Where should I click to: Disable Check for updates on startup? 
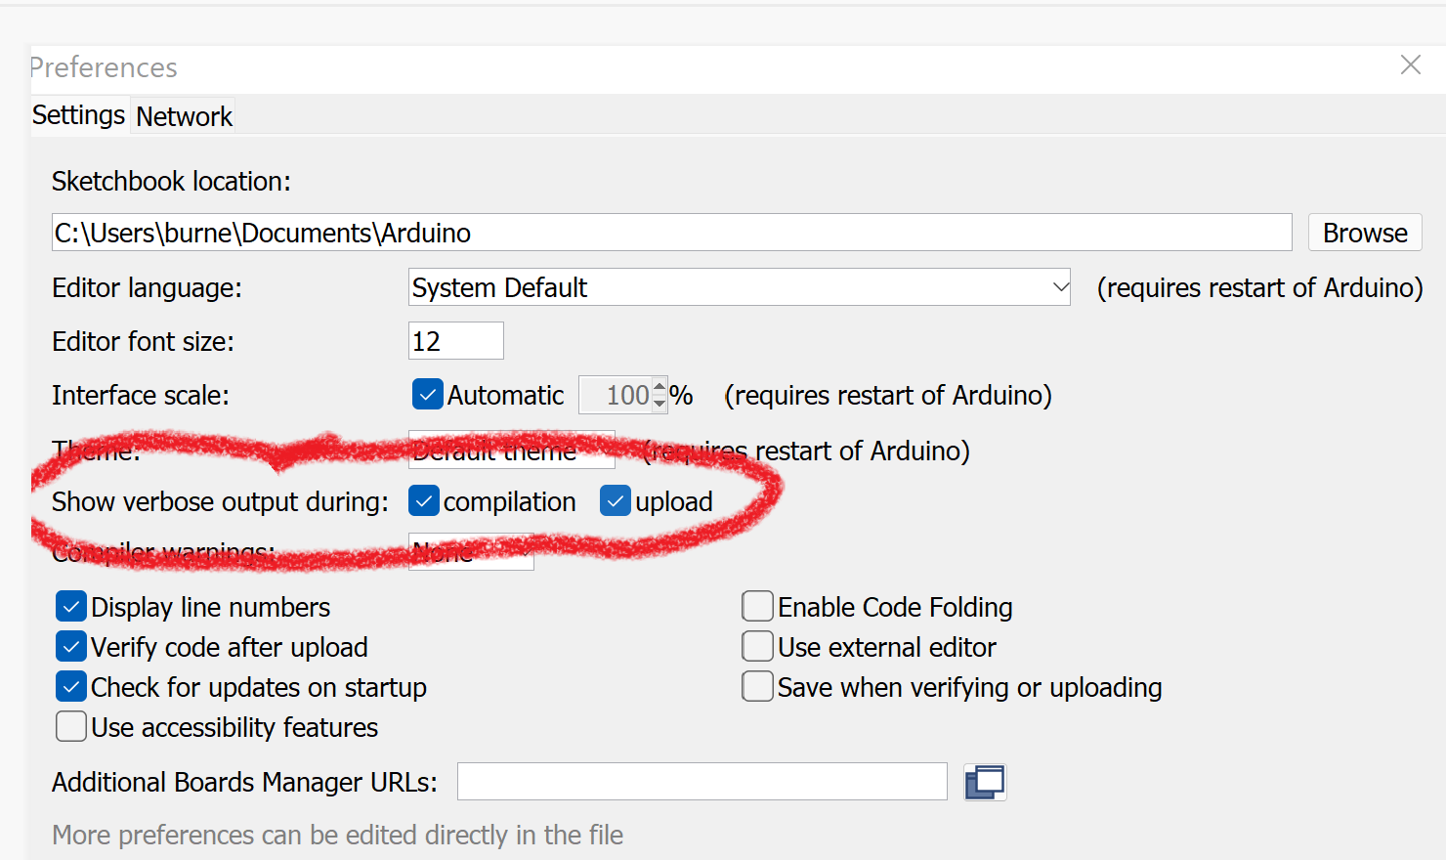[x=71, y=687]
